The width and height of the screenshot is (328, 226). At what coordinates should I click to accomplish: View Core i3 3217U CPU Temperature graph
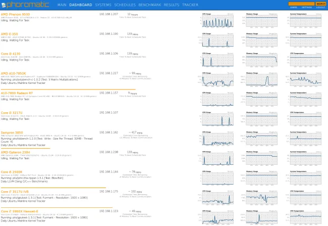pos(305,119)
